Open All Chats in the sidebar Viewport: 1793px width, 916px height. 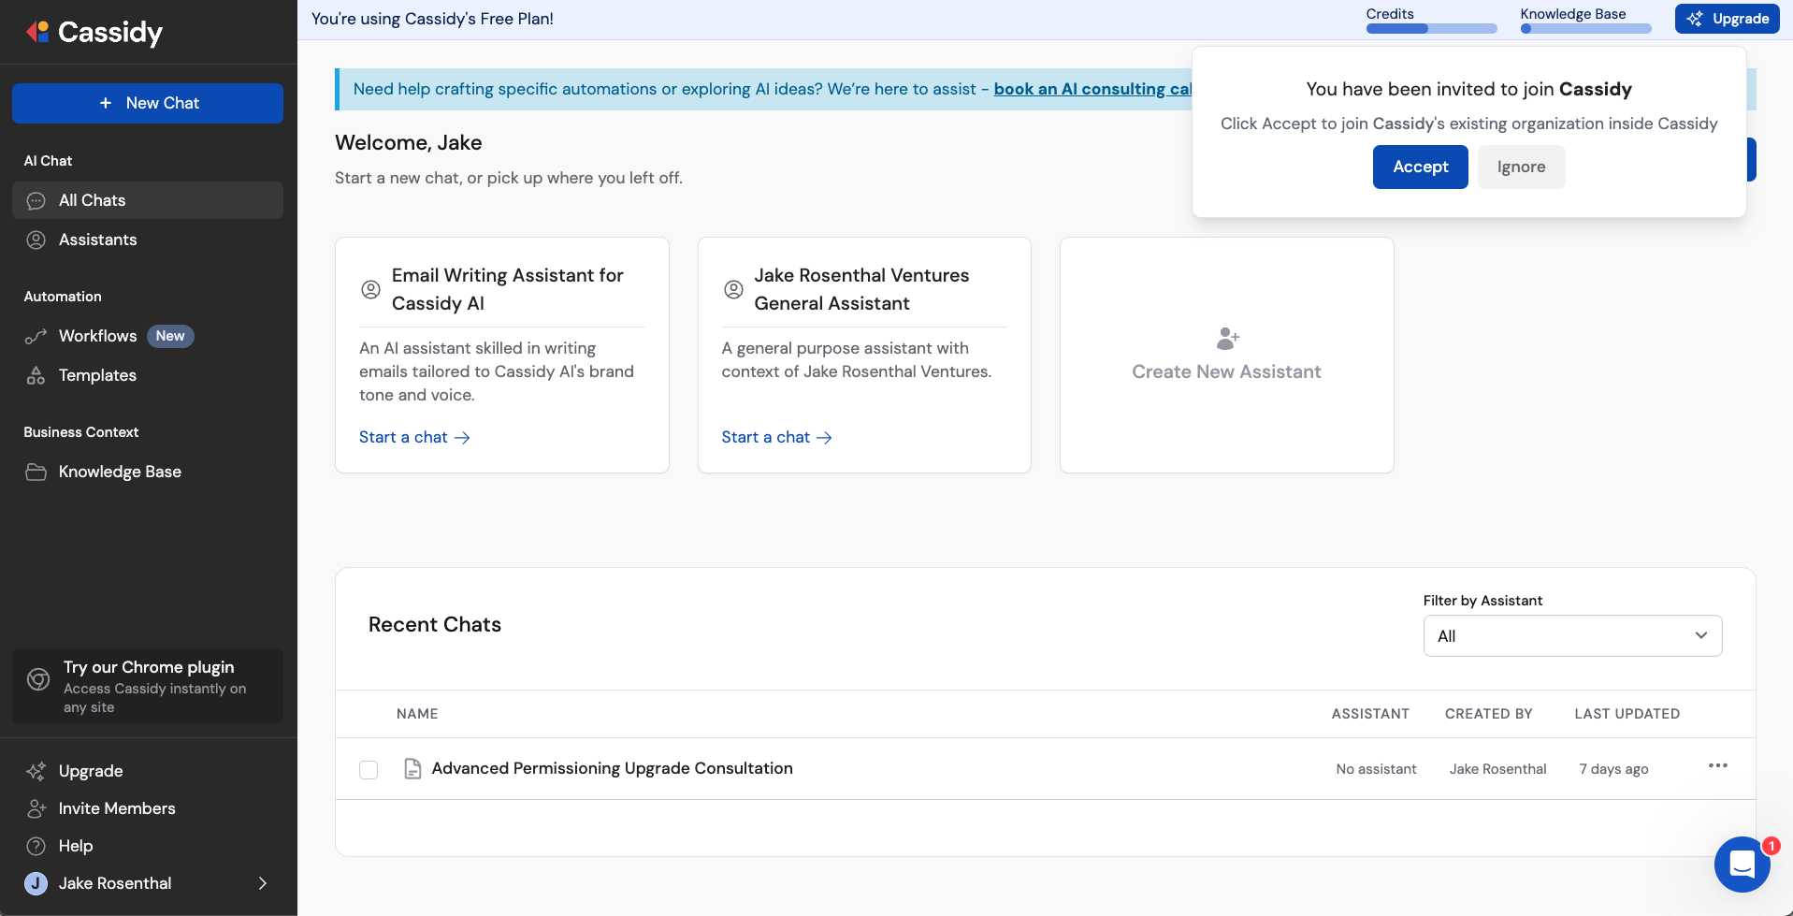148,201
